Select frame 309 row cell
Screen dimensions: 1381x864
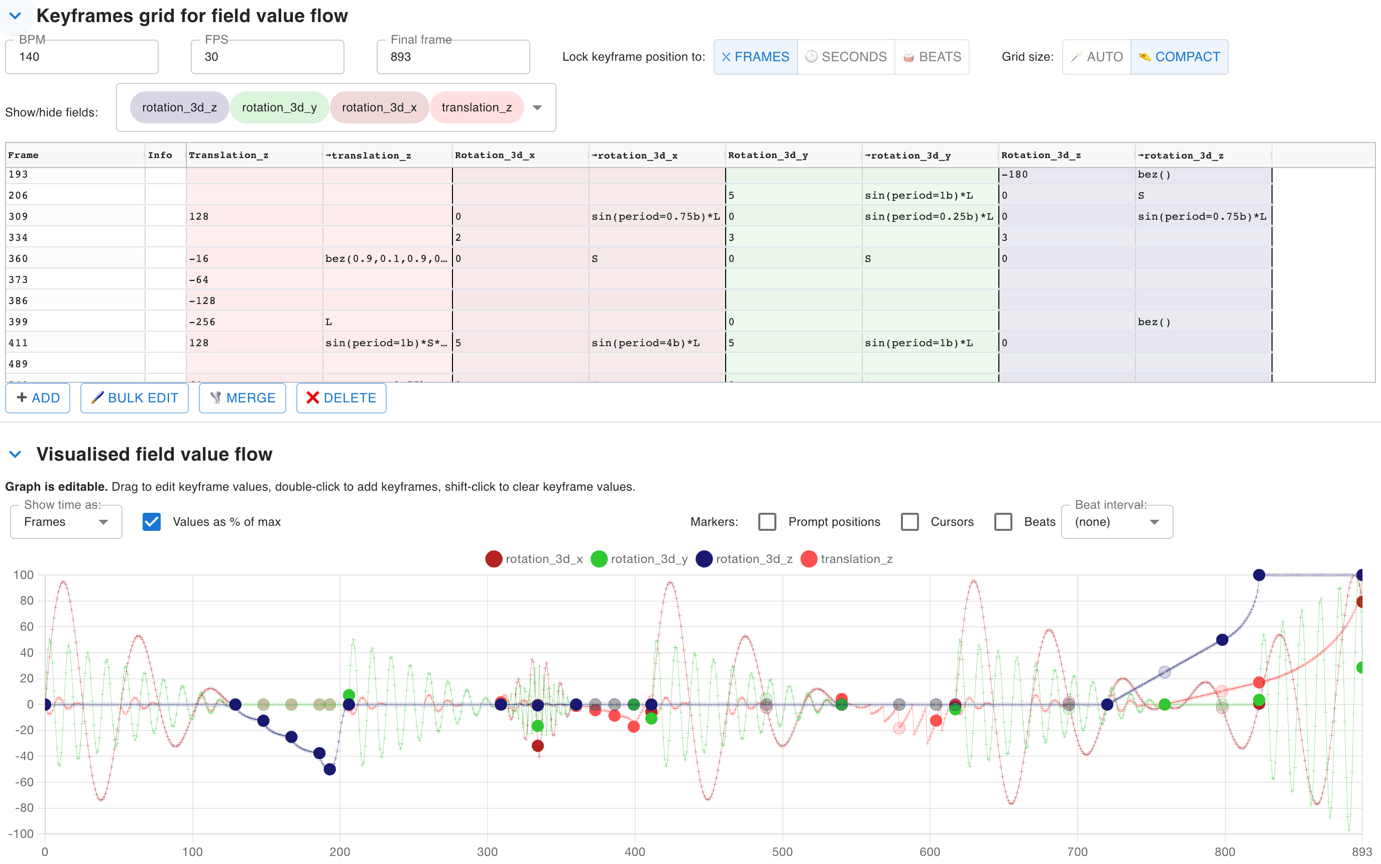point(75,217)
